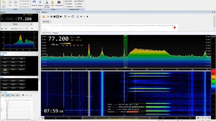
Task: Enable Auto-mute checkbox
Action: pyautogui.click(x=66, y=4)
